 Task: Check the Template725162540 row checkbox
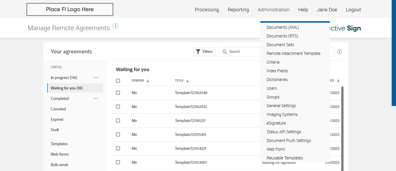coord(118,93)
